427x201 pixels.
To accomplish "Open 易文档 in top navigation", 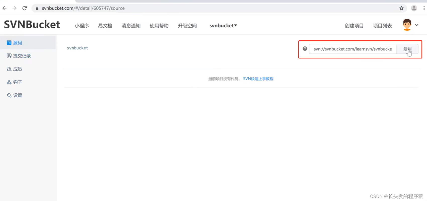I will pyautogui.click(x=105, y=26).
